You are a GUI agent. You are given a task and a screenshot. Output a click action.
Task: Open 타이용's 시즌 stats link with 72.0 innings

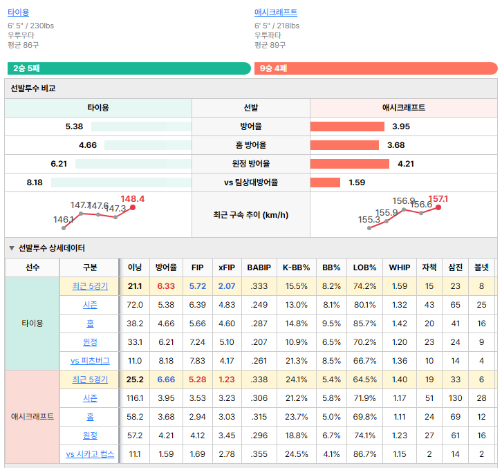(90, 305)
